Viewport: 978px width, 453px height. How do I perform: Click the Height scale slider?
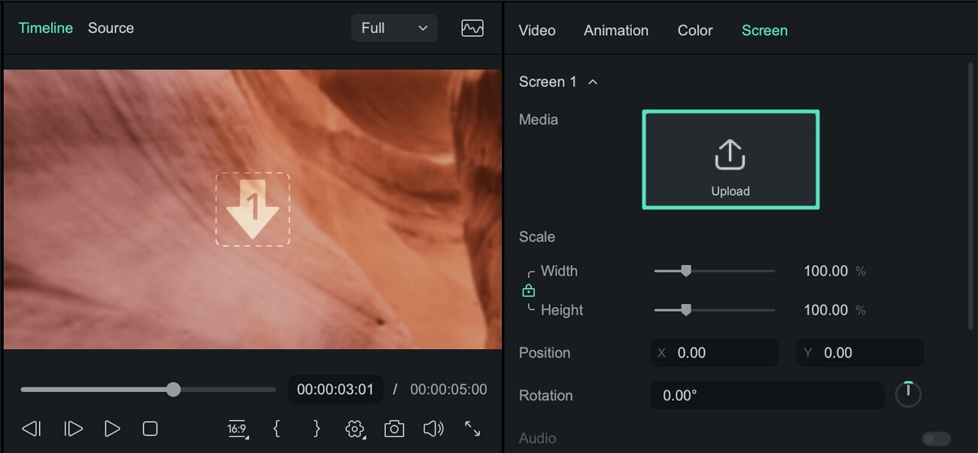coord(715,310)
